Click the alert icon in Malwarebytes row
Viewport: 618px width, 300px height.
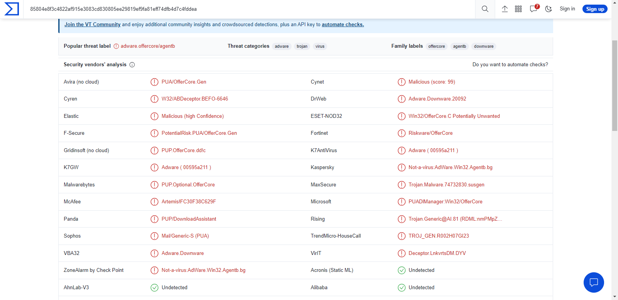pyautogui.click(x=154, y=185)
